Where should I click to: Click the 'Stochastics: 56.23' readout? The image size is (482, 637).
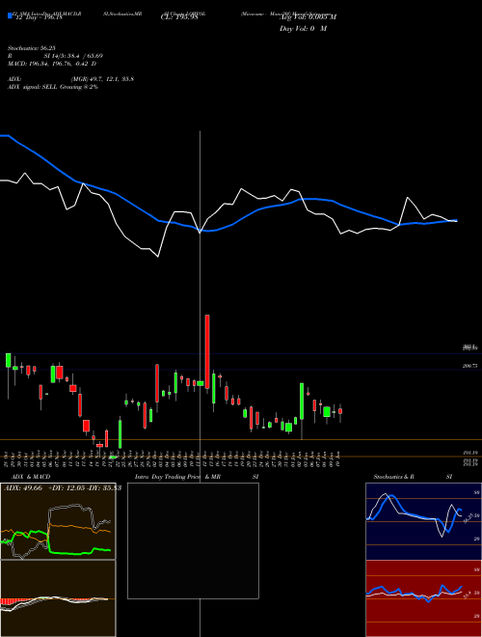(x=31, y=48)
